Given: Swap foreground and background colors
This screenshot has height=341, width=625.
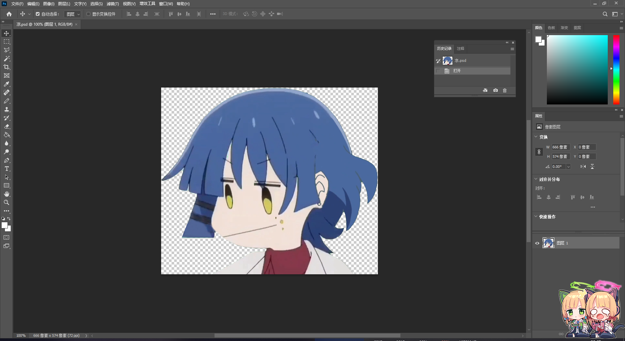Looking at the screenshot, I should 9,219.
